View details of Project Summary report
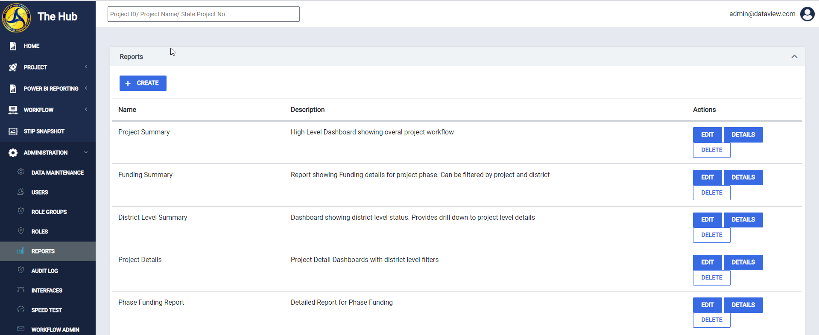 point(743,135)
